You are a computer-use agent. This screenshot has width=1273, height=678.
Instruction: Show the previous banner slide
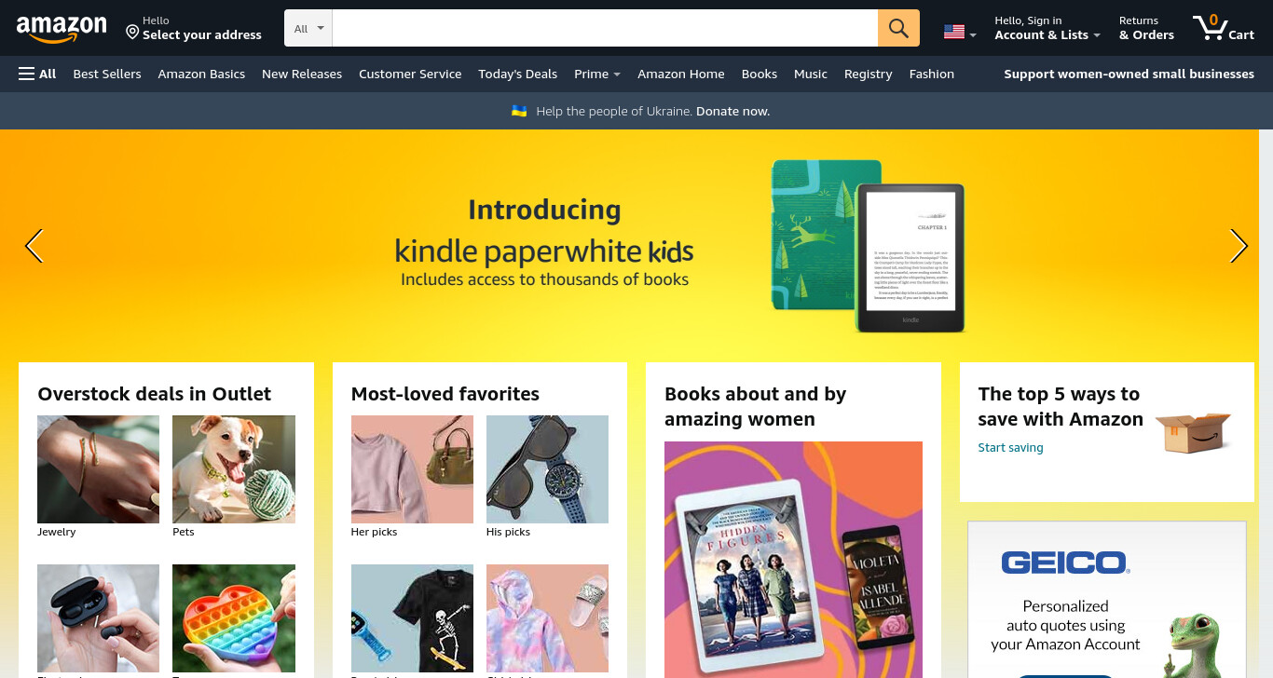pyautogui.click(x=34, y=246)
